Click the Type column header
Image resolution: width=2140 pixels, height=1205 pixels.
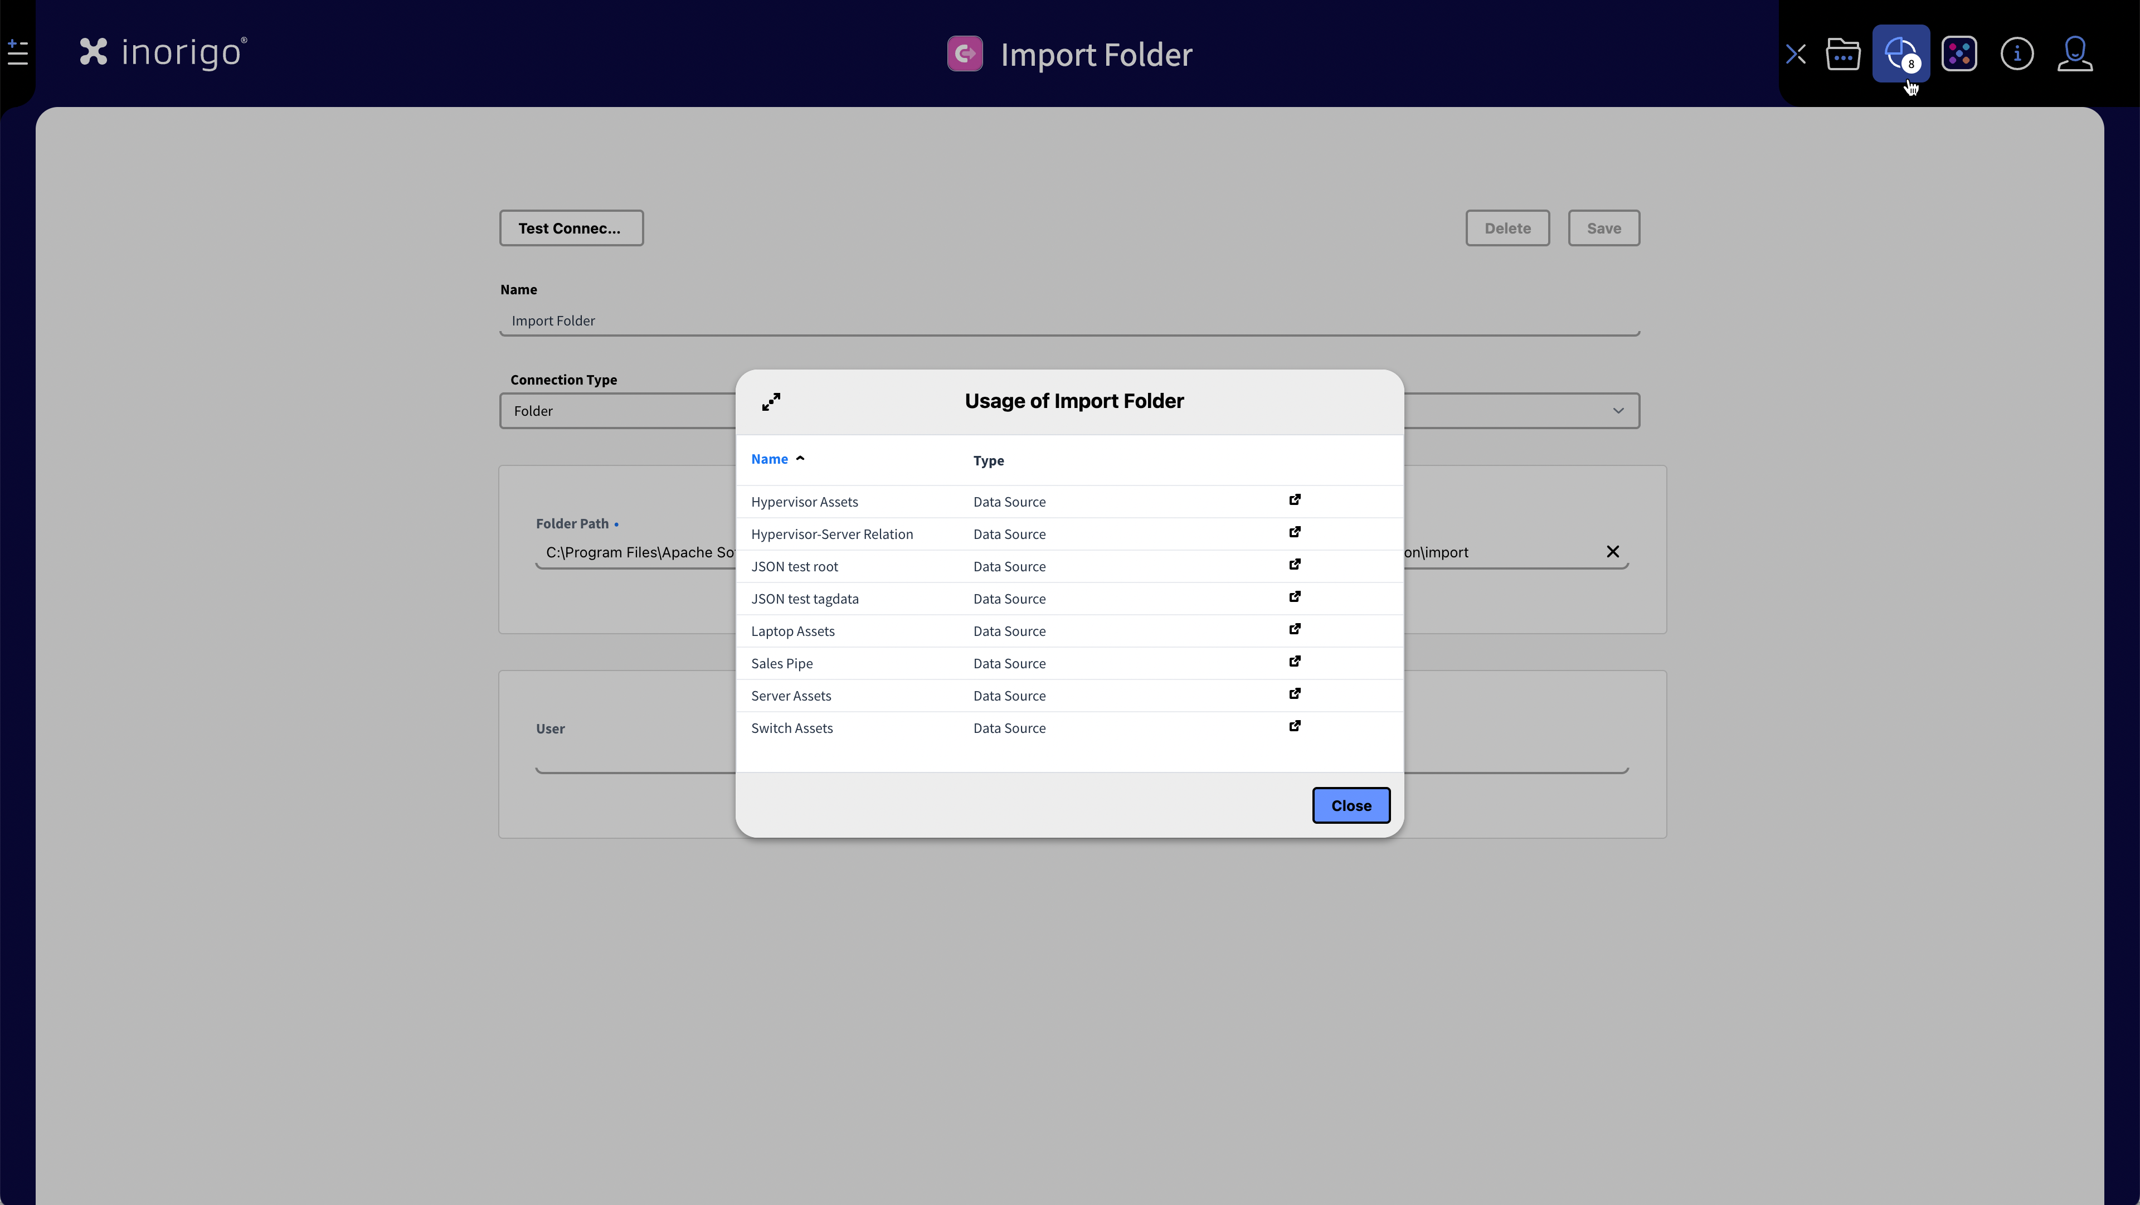(989, 461)
